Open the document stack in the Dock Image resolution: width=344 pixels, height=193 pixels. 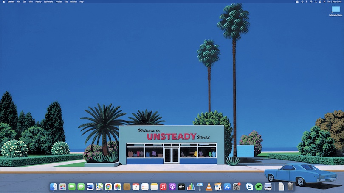pyautogui.click(x=281, y=187)
